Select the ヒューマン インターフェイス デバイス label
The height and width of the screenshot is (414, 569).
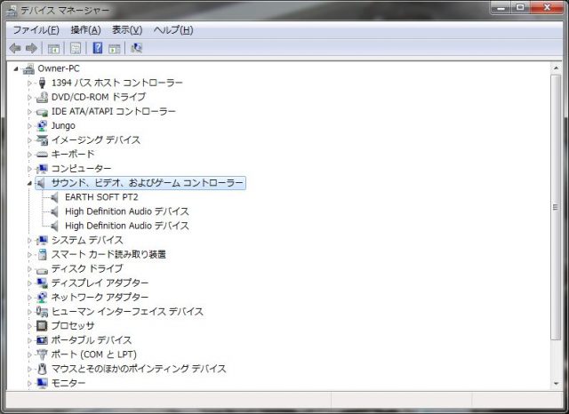(127, 312)
